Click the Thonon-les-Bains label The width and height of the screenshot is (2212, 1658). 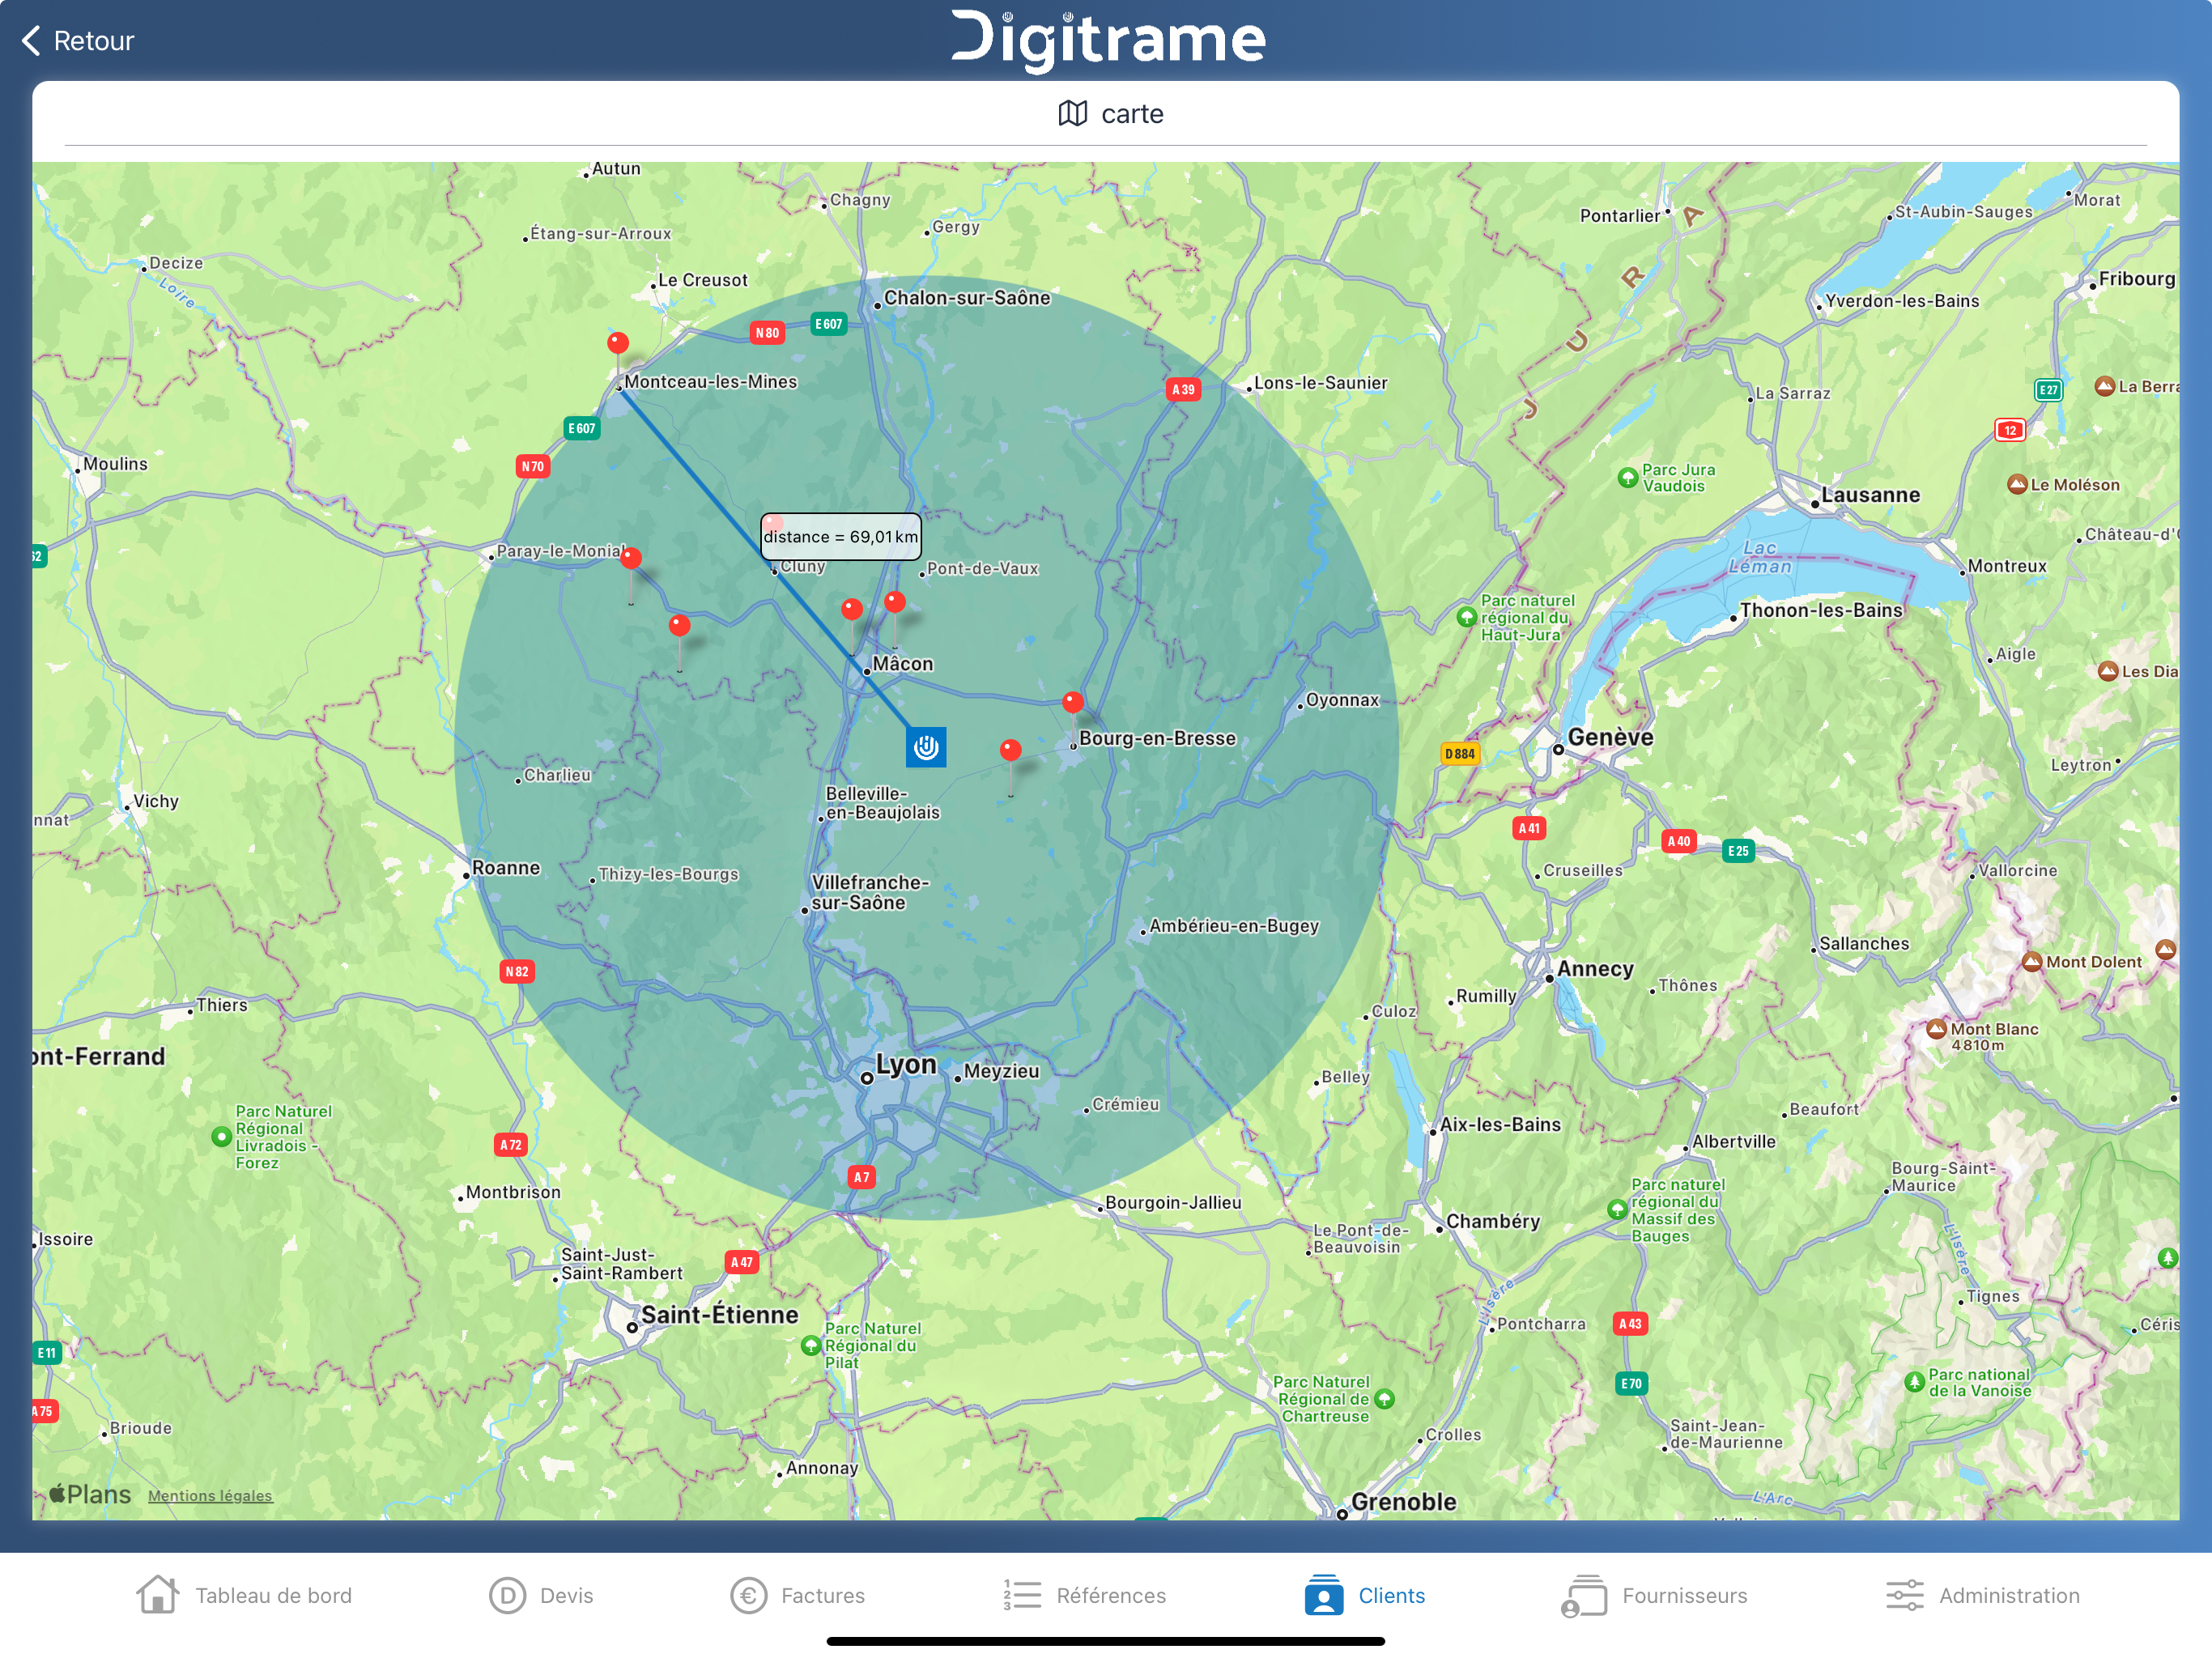point(1821,610)
